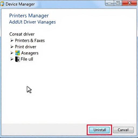Expand the Printers & Faxes arrow
Viewport: 138px width, 138px height.
12,40
